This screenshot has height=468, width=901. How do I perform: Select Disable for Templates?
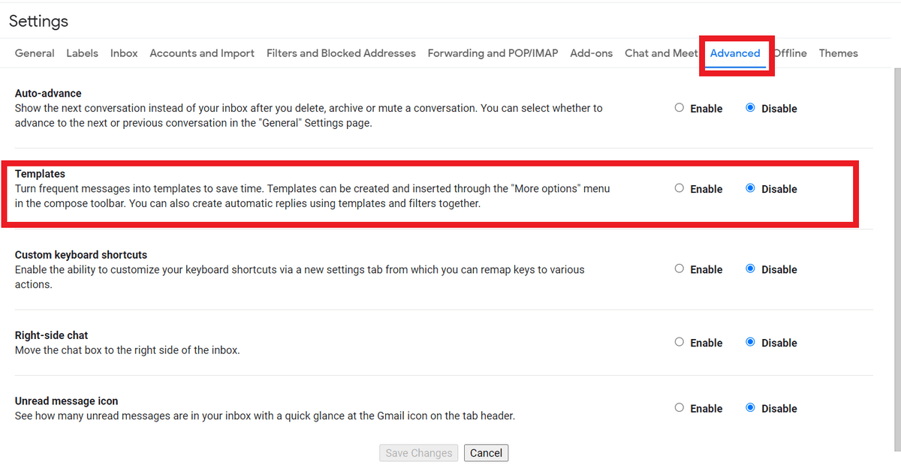[750, 188]
